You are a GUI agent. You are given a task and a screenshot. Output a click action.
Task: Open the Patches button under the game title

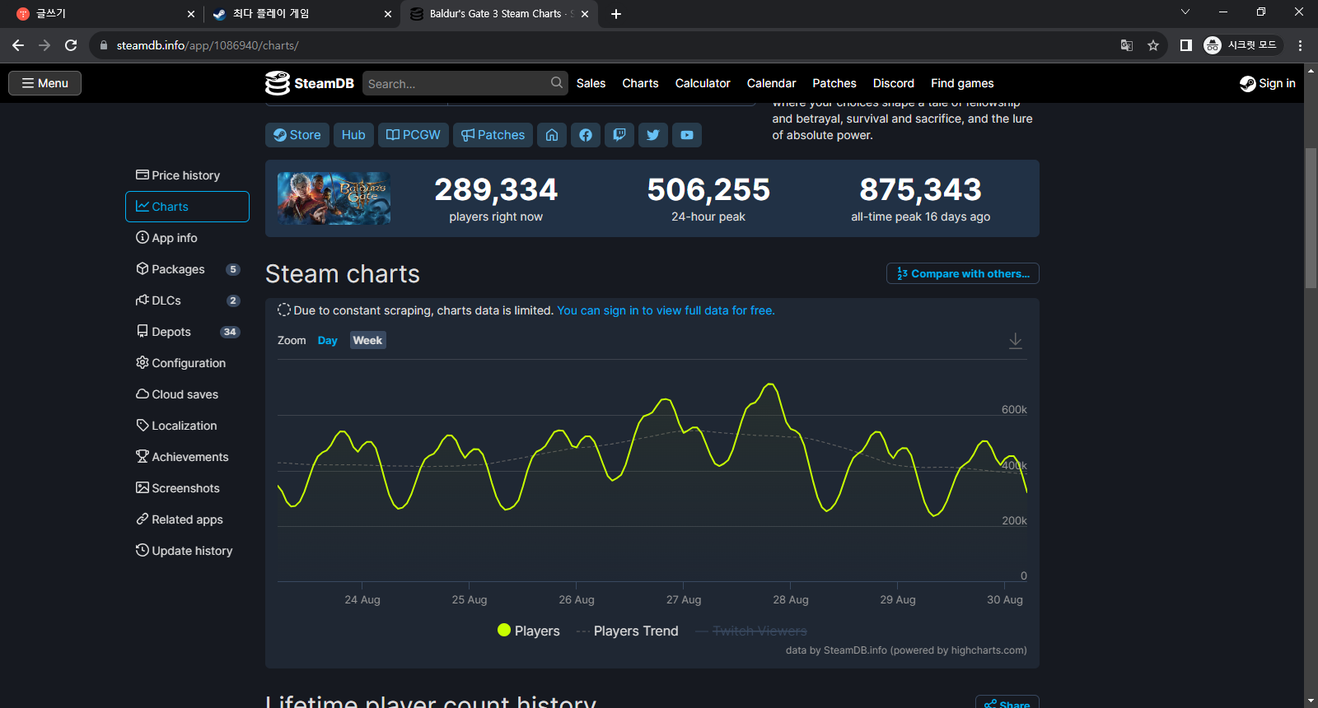[x=493, y=135]
